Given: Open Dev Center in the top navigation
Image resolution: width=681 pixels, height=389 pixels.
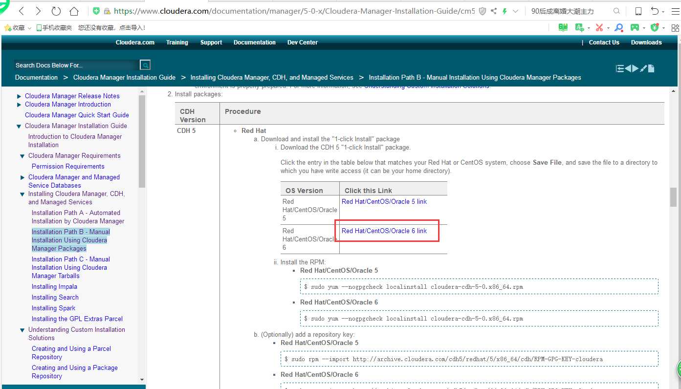Looking at the screenshot, I should pyautogui.click(x=303, y=43).
